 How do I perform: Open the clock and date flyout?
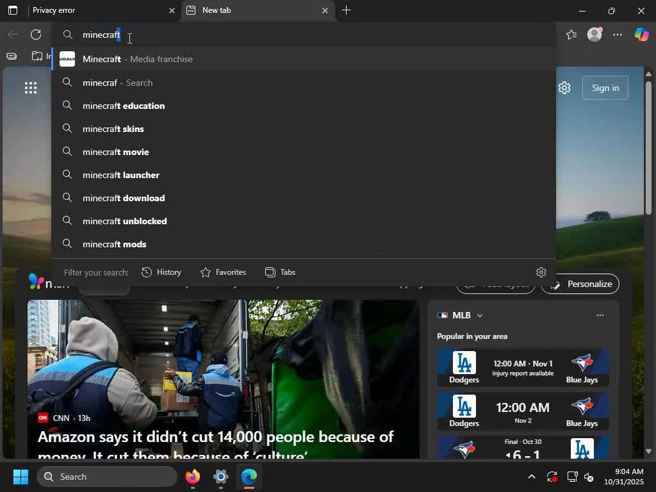tap(624, 477)
